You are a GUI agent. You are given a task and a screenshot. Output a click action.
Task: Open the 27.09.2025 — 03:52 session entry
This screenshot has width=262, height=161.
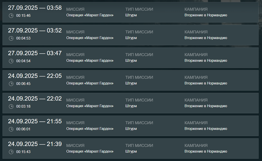pos(130,35)
